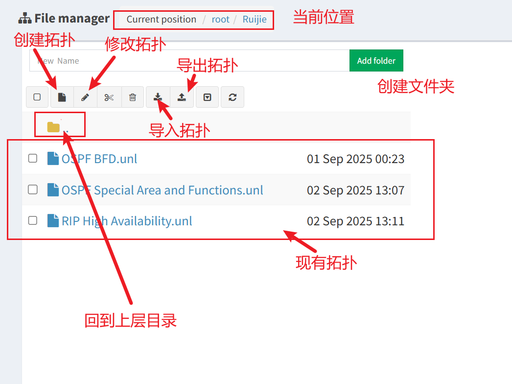Open OSPF Special Area and Functions.unl
The height and width of the screenshot is (384, 512).
coord(163,190)
